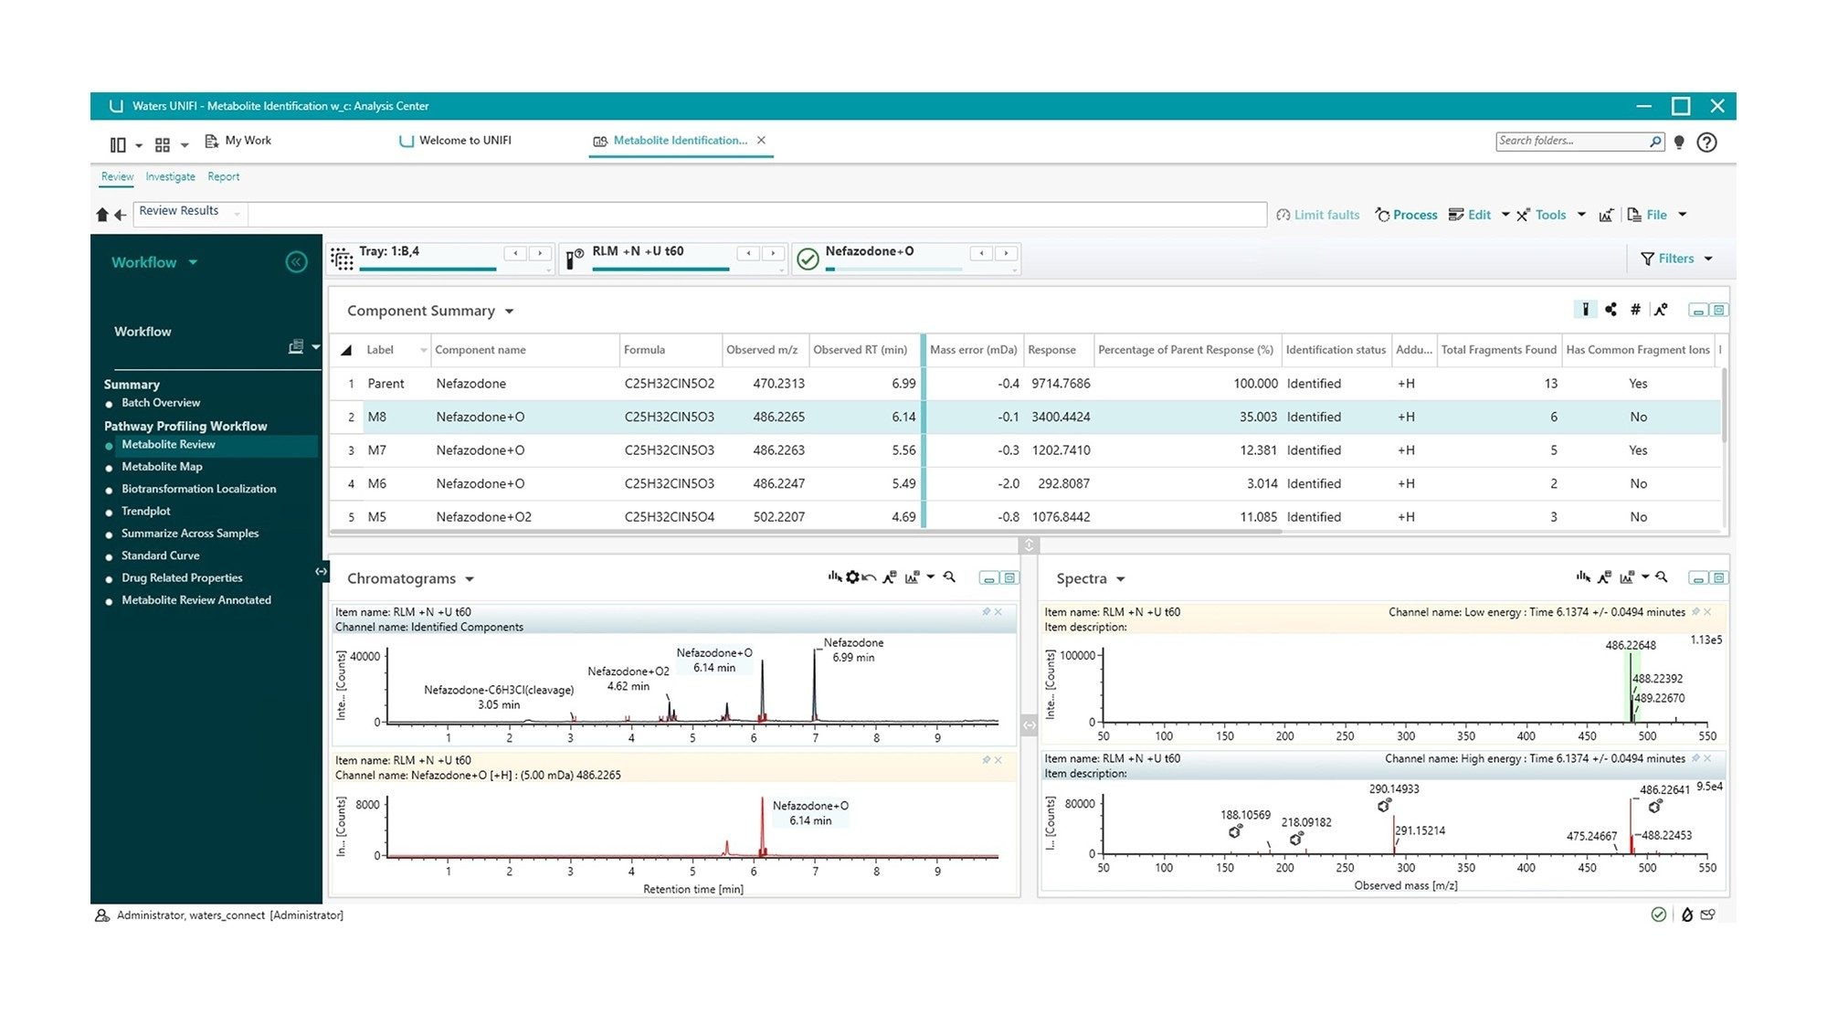Open Batch Overview in workflow

click(x=160, y=403)
